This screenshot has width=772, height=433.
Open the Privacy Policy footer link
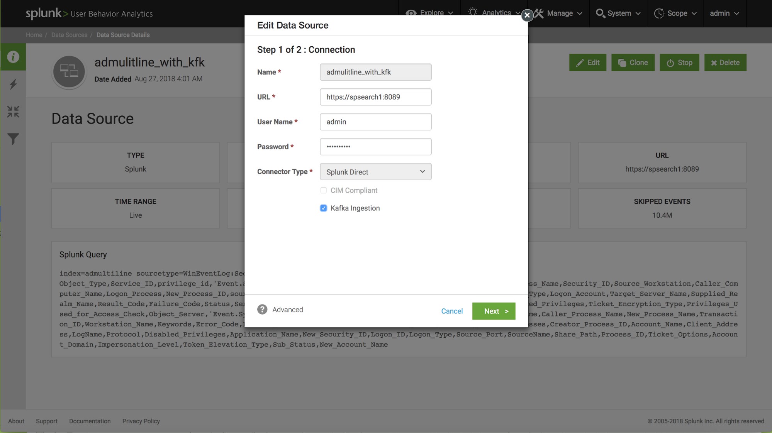141,421
